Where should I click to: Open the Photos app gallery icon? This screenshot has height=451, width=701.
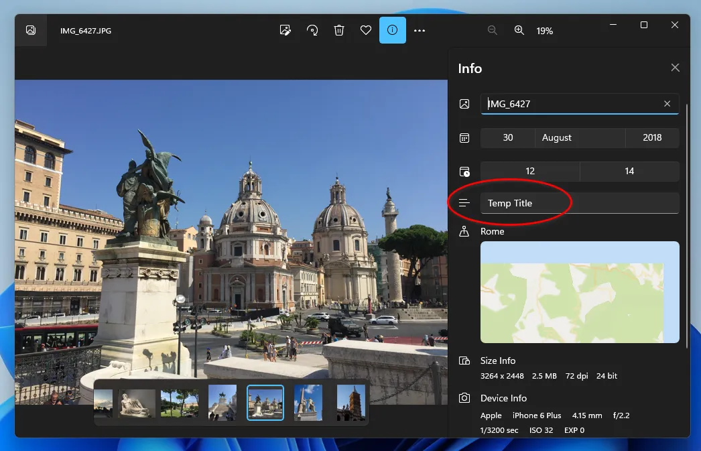click(x=31, y=30)
